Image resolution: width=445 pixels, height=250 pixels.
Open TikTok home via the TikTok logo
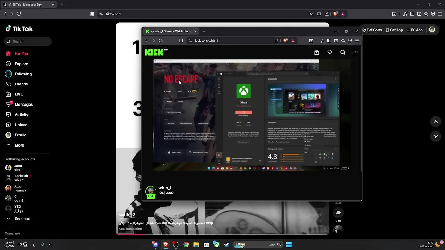point(19,29)
